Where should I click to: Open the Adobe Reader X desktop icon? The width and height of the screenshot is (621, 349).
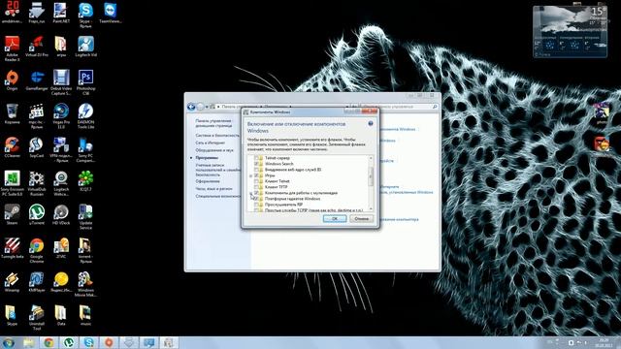pyautogui.click(x=12, y=48)
